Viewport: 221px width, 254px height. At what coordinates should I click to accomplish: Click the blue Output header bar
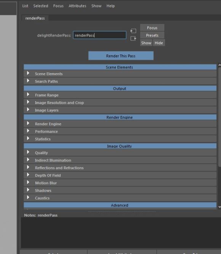120,88
